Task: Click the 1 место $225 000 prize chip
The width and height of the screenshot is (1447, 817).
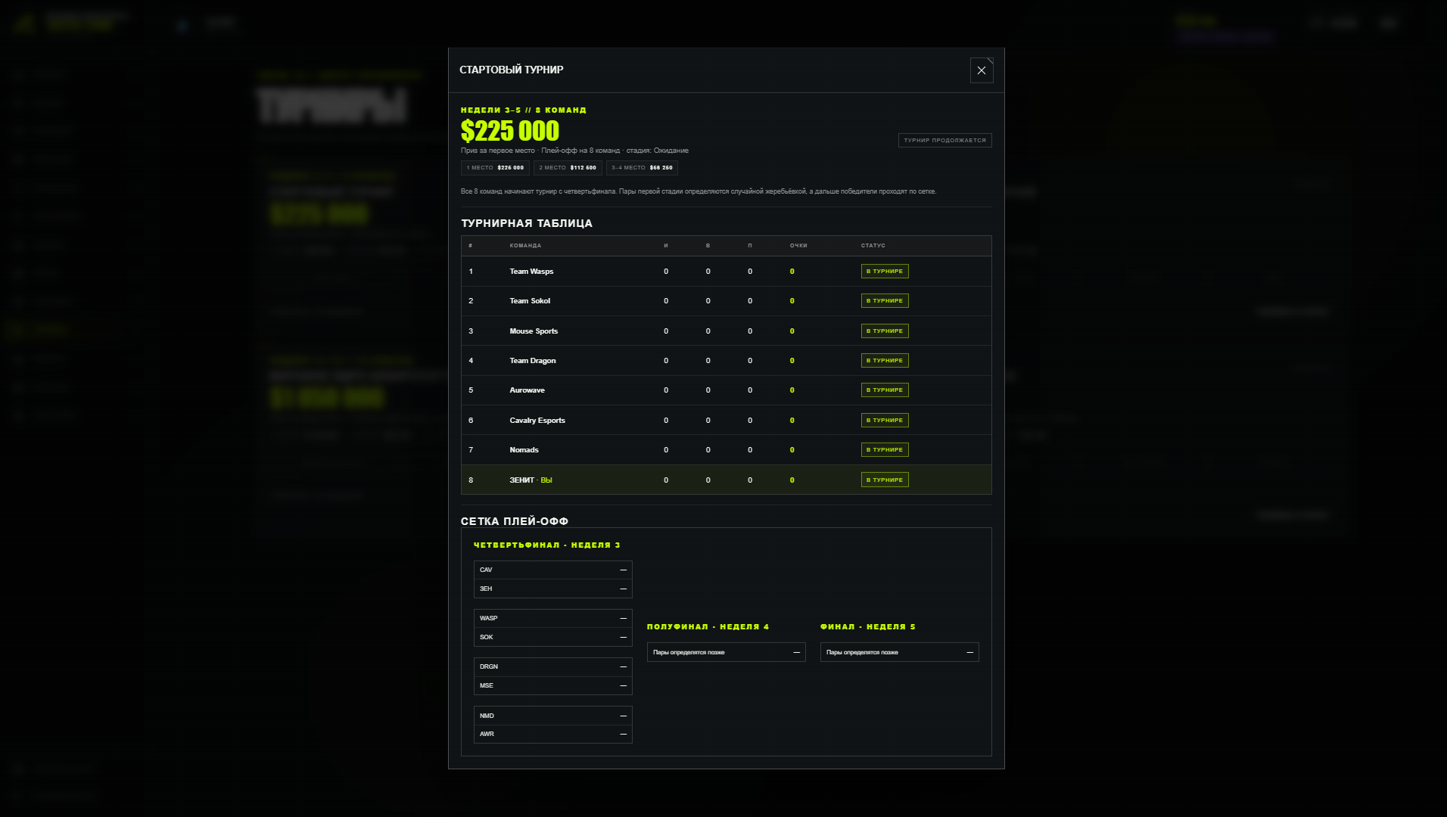Action: click(x=495, y=168)
